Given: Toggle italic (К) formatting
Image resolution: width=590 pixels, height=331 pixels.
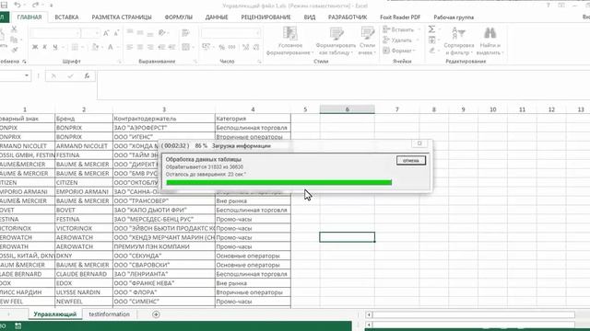Looking at the screenshot, I should (x=45, y=47).
